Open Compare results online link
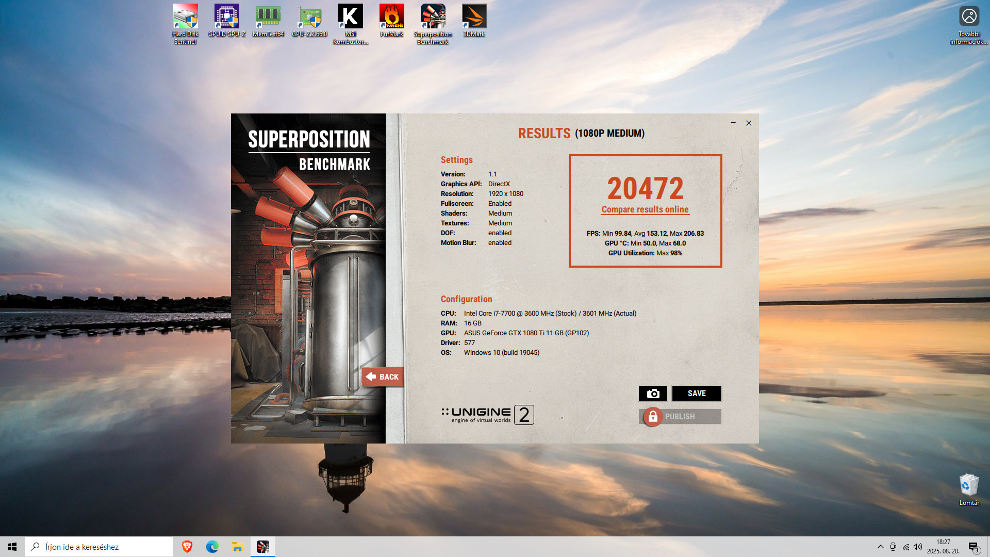The width and height of the screenshot is (990, 557). point(645,209)
